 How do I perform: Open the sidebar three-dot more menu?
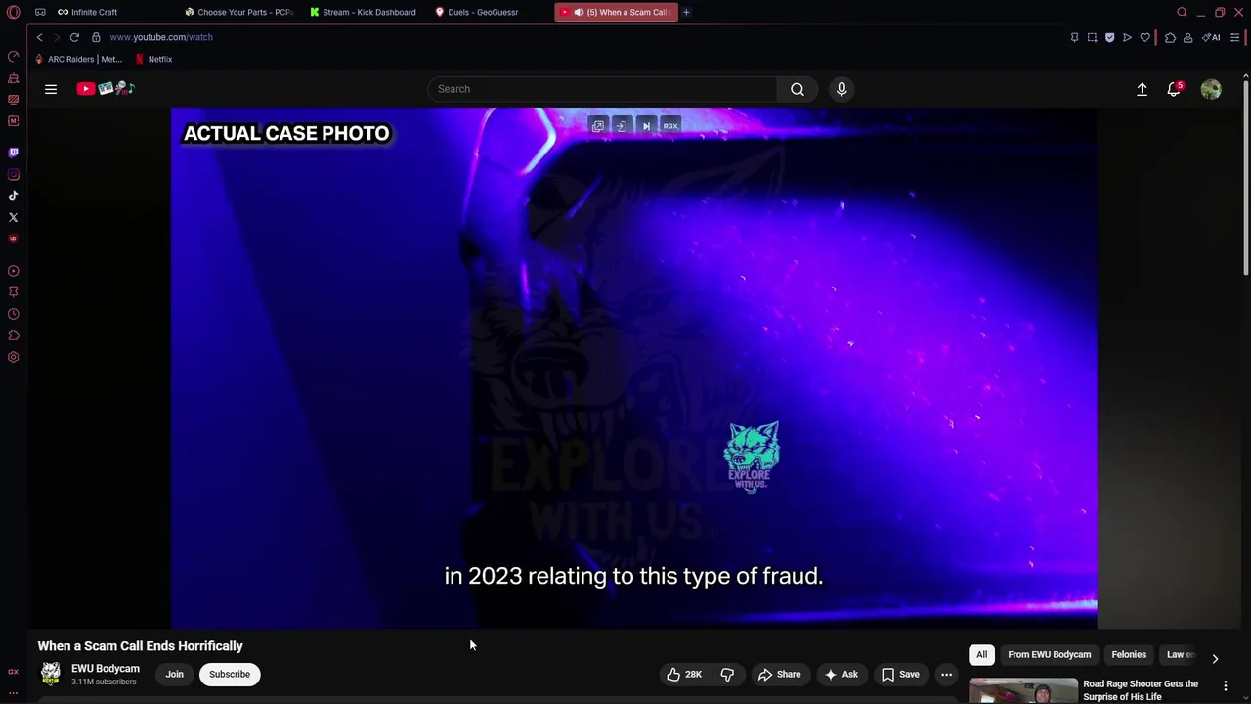(13, 691)
